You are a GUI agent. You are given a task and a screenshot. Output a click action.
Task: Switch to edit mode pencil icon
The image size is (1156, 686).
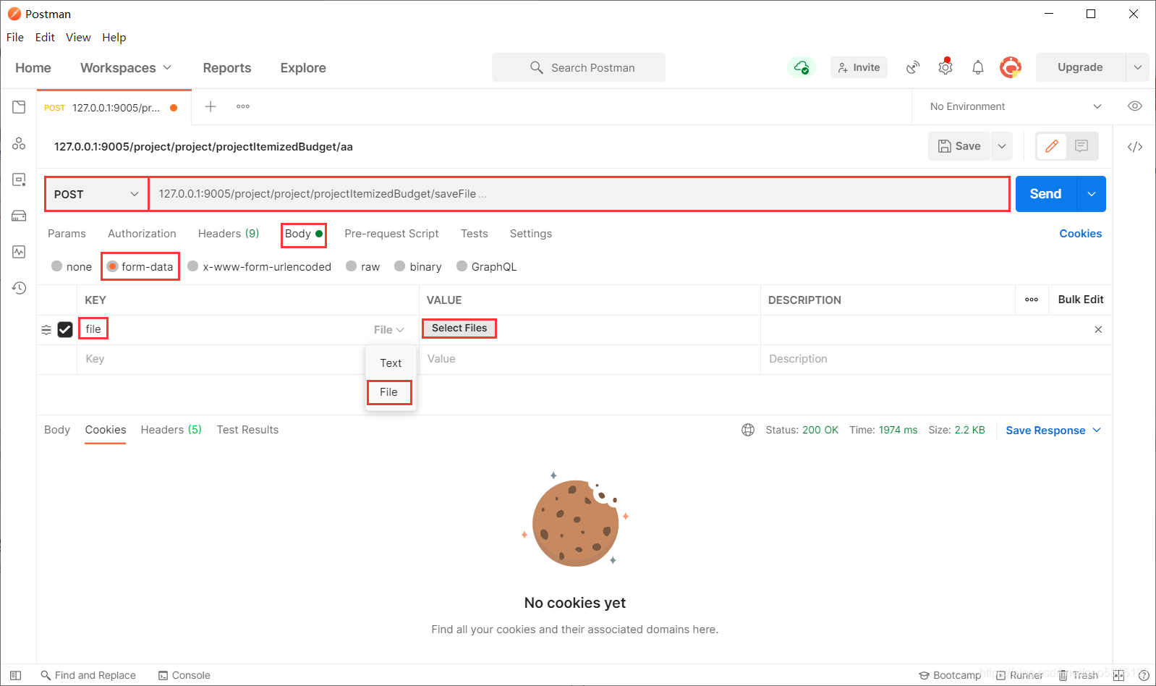(x=1052, y=146)
